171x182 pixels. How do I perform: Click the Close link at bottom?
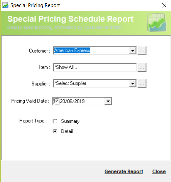(159, 172)
